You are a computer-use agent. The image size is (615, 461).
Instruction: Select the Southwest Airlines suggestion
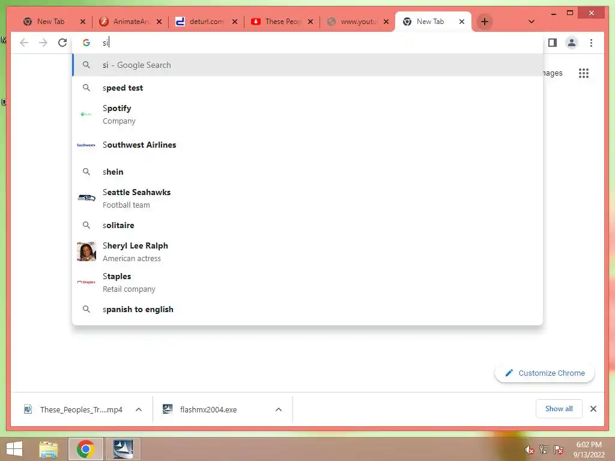(307, 145)
